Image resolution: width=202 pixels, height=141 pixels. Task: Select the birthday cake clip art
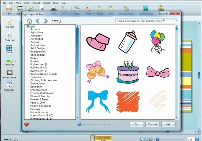coord(128,72)
